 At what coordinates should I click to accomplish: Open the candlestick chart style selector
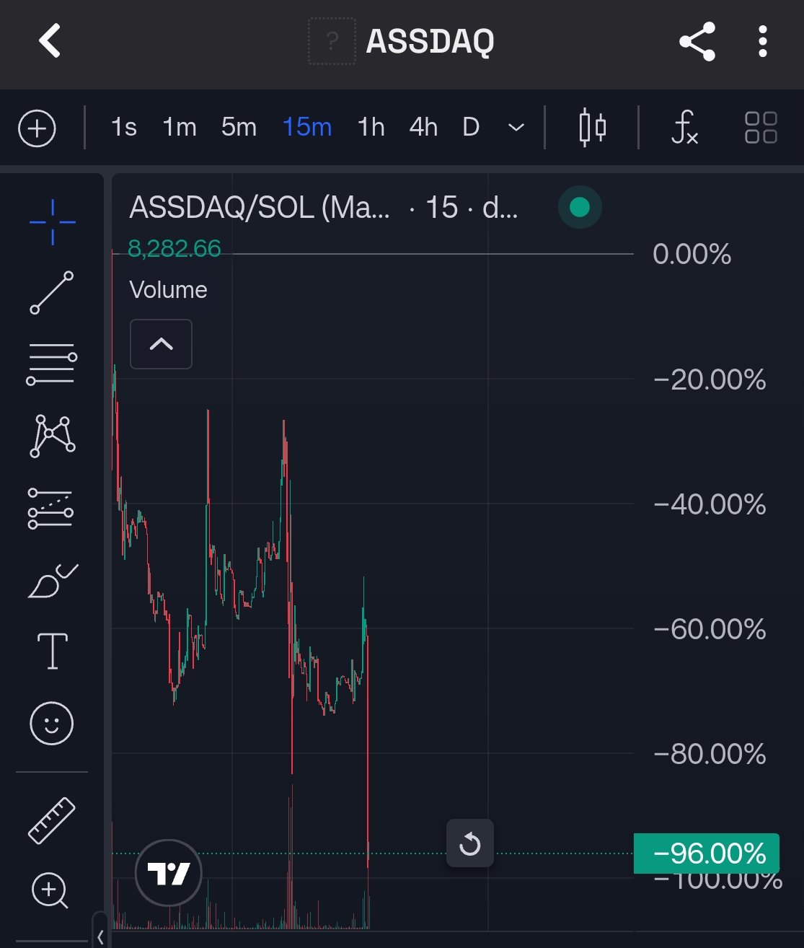592,128
